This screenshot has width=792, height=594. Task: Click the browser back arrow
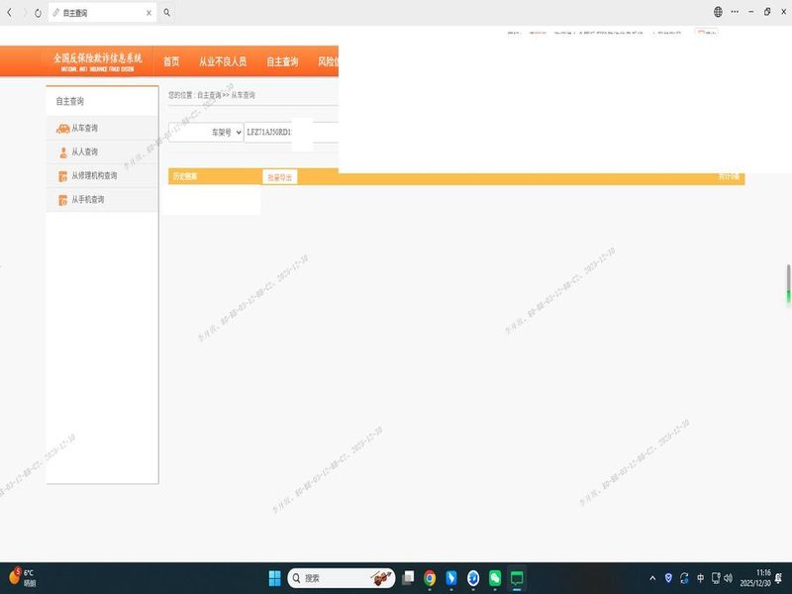pos(10,12)
